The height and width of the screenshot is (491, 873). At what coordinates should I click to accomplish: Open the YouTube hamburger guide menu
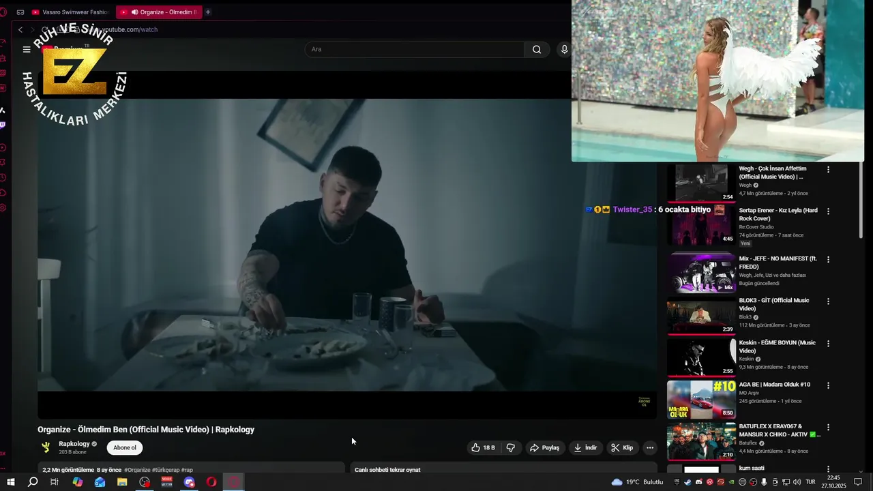click(27, 49)
